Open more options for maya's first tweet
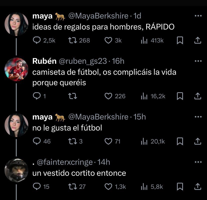Viewport: 207px width, 200px height. [x=198, y=16]
